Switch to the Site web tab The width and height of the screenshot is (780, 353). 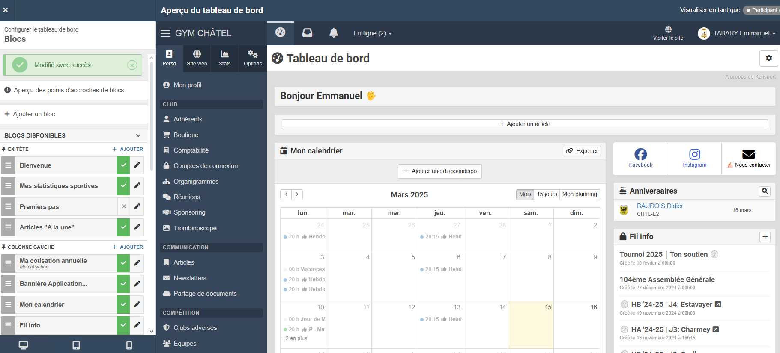pos(197,58)
